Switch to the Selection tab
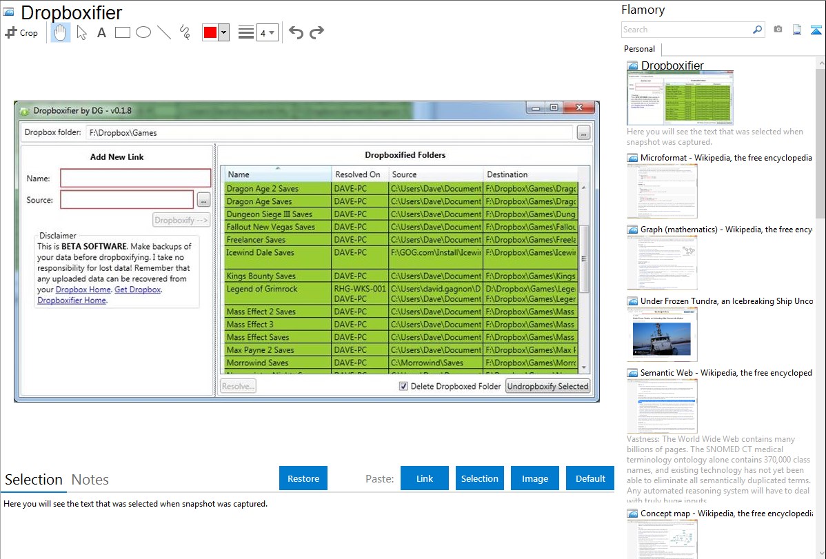The height and width of the screenshot is (559, 826). click(x=34, y=480)
